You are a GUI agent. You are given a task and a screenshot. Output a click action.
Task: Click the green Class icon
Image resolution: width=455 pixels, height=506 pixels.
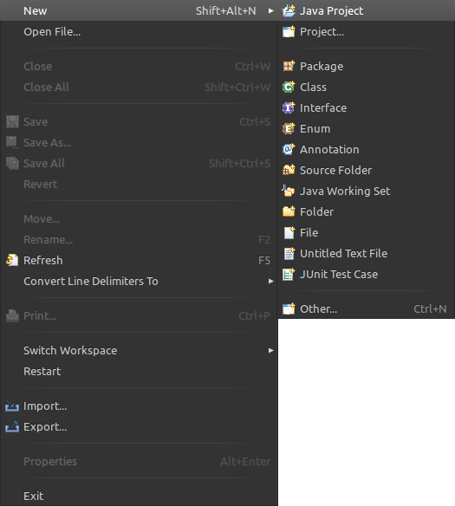(289, 87)
